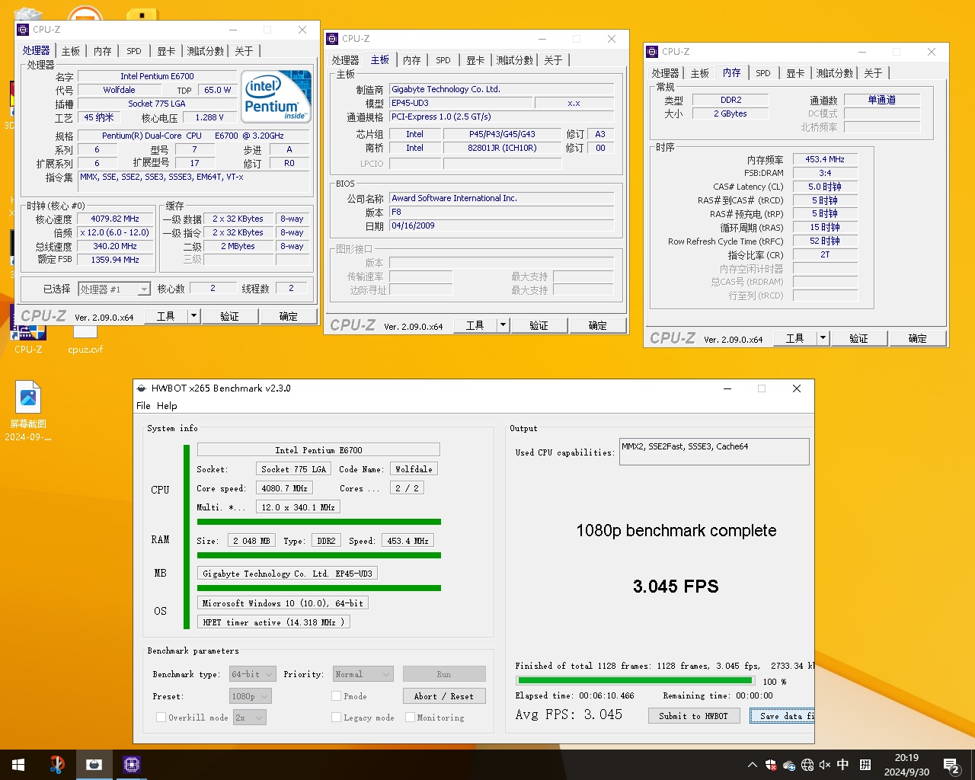Image resolution: width=975 pixels, height=780 pixels.
Task: Click the green bar under CPU info
Action: pos(319,522)
